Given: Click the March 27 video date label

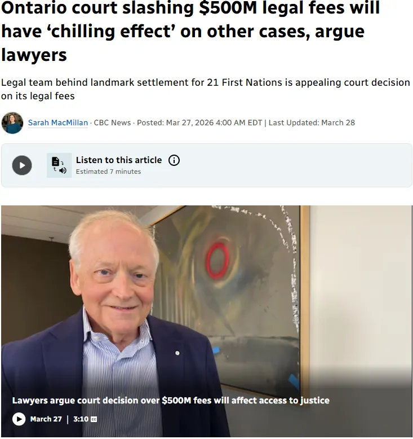Looking at the screenshot, I should click(x=46, y=419).
